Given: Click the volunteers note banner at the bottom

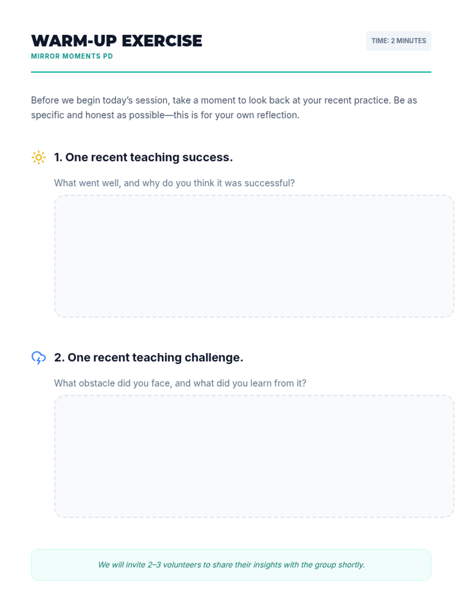Looking at the screenshot, I should (x=231, y=565).
